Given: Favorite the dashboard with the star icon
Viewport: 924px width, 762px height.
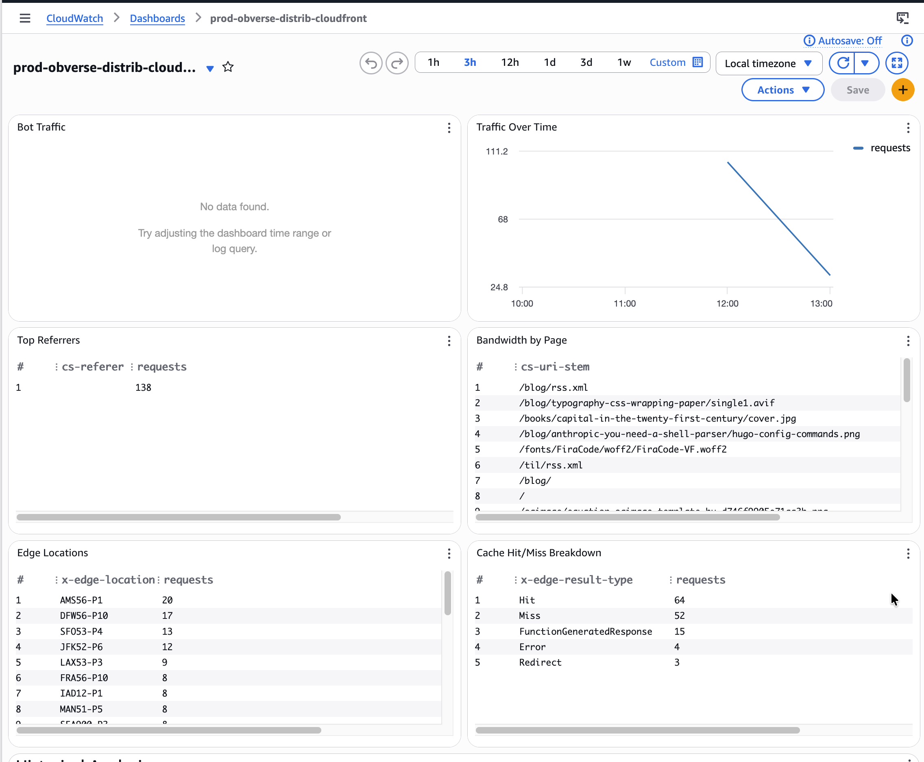Looking at the screenshot, I should pyautogui.click(x=228, y=67).
